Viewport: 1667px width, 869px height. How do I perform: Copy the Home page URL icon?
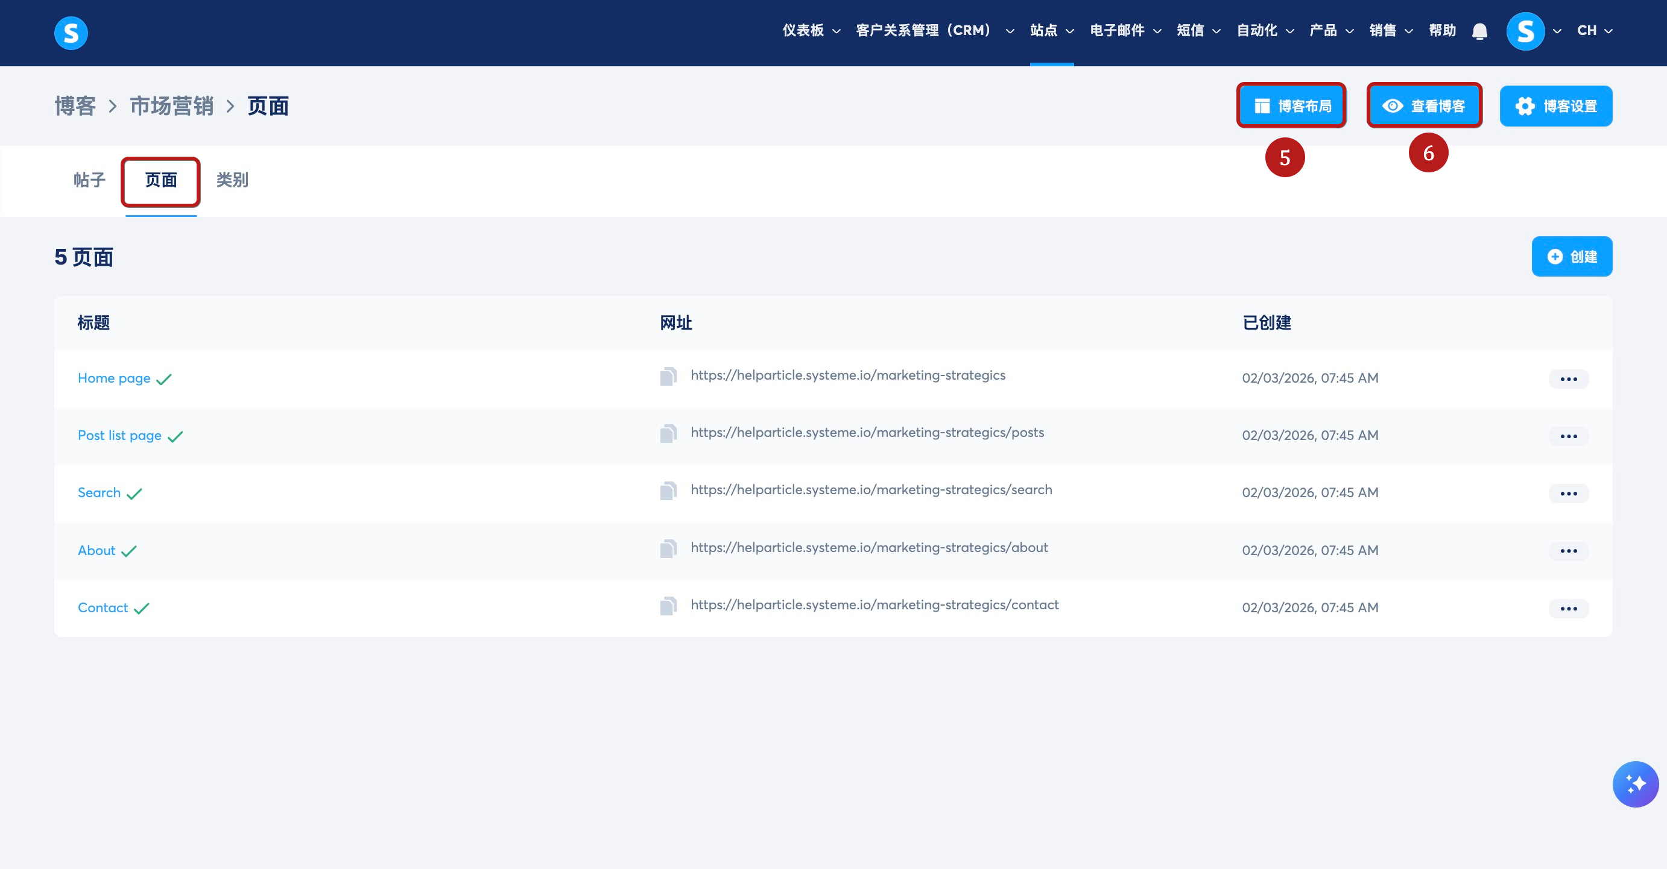click(x=668, y=376)
